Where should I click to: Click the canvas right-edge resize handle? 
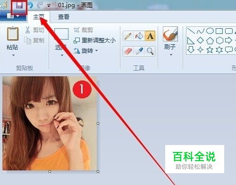[98, 124]
